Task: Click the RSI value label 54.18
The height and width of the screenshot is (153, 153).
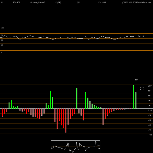Action: coord(141,36)
